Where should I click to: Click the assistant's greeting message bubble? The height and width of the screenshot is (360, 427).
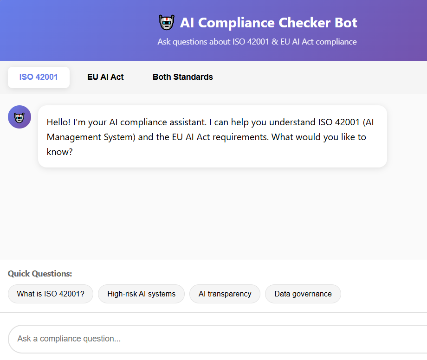coord(212,136)
